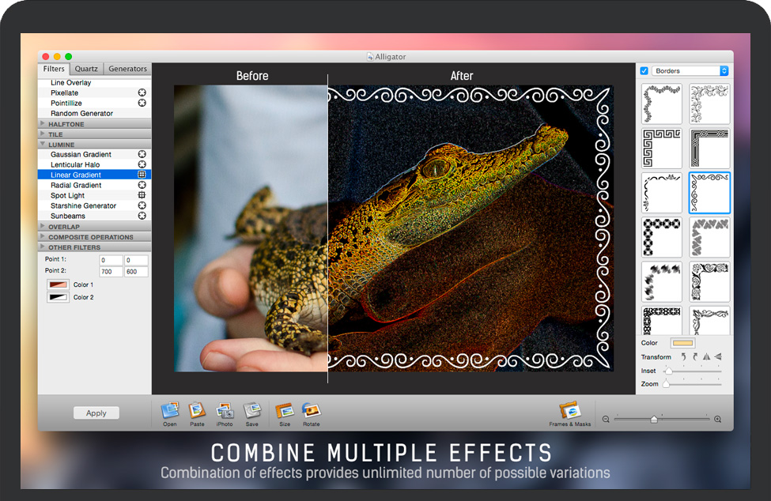Click the Paste toolbar icon
This screenshot has height=501, width=771.
[197, 410]
